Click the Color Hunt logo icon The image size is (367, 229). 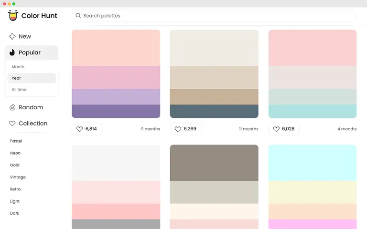[13, 15]
